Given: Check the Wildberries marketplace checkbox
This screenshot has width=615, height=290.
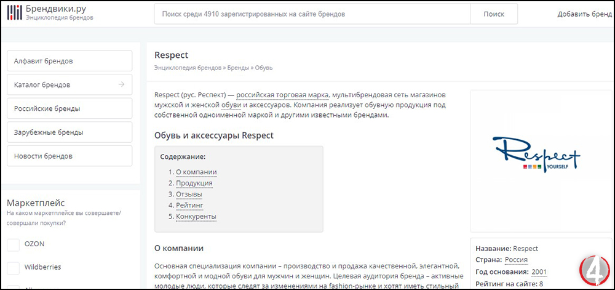Looking at the screenshot, I should coord(14,268).
